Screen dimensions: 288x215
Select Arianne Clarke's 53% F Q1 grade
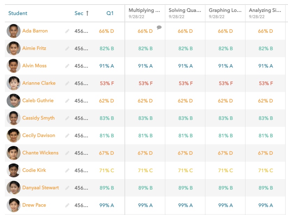pos(107,83)
